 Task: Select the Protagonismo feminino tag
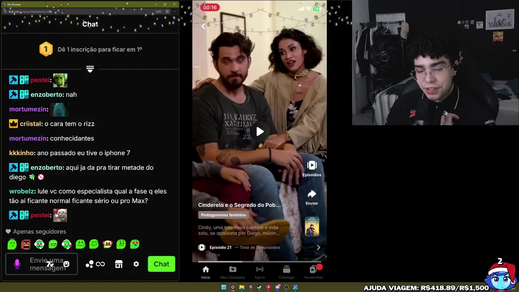click(x=223, y=215)
